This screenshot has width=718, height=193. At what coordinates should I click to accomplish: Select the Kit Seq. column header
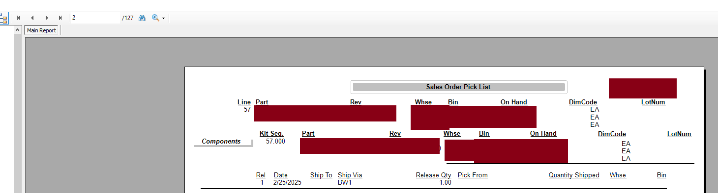click(x=271, y=134)
